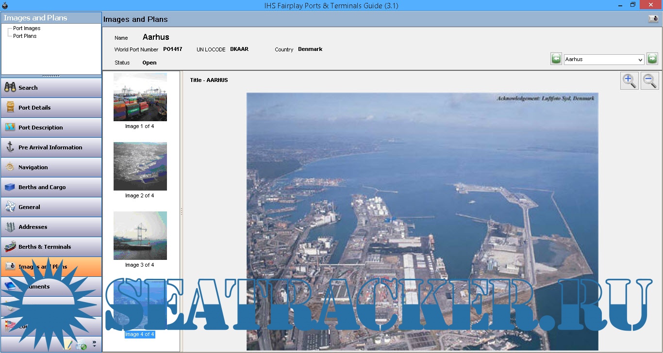Go to previous port with green left arrow

click(x=556, y=59)
